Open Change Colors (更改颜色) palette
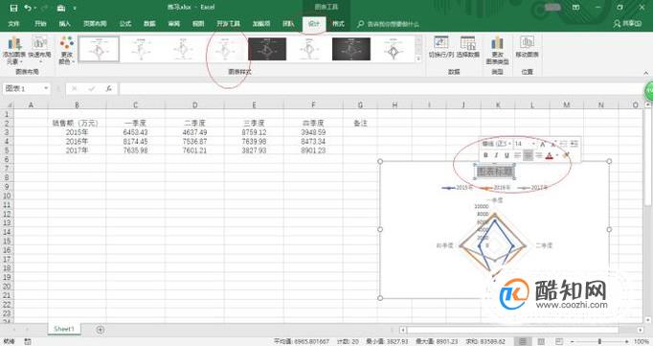653x346 pixels. point(67,51)
